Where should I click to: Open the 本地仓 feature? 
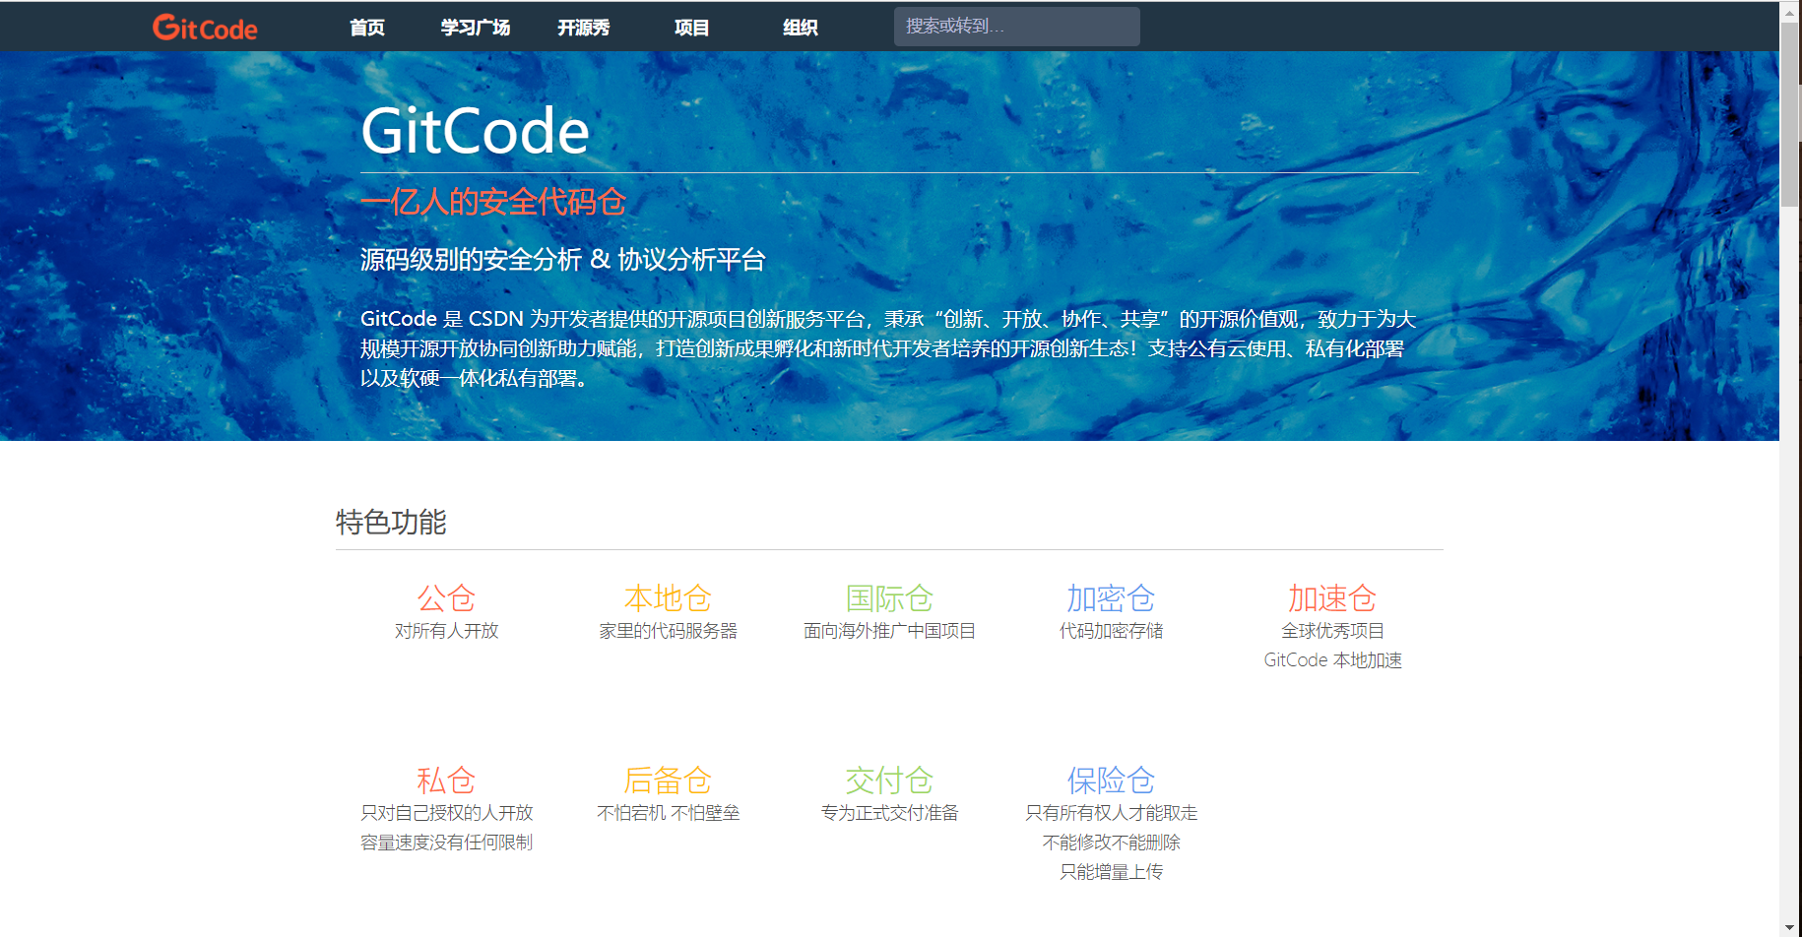(x=668, y=597)
